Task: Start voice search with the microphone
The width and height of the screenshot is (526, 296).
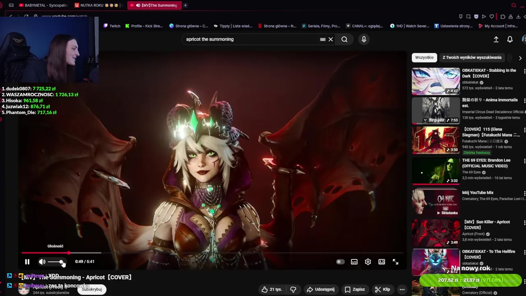Action: click(364, 39)
